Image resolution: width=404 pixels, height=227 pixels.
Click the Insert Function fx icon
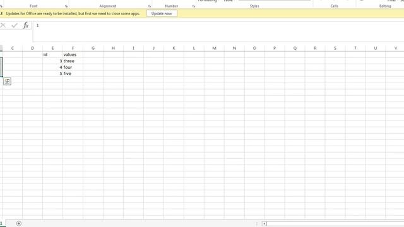pos(26,25)
